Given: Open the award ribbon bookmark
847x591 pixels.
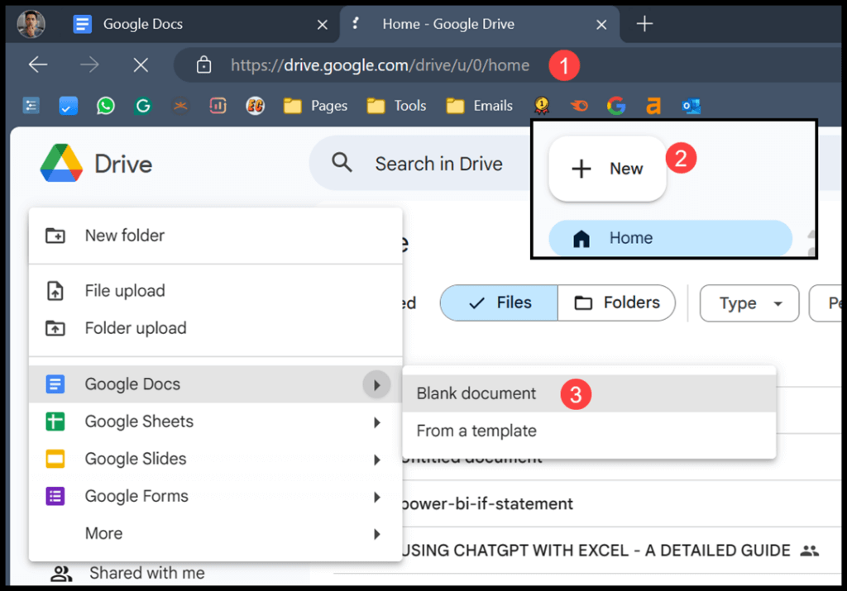Looking at the screenshot, I should click(x=542, y=106).
